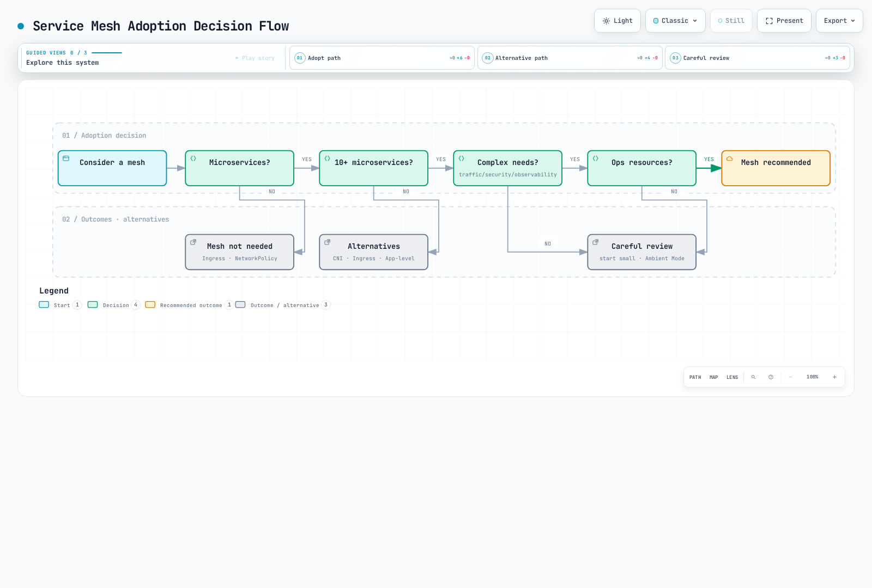This screenshot has width=872, height=588.
Task: Click the YES label after Ops resources?
Action: coord(709,160)
